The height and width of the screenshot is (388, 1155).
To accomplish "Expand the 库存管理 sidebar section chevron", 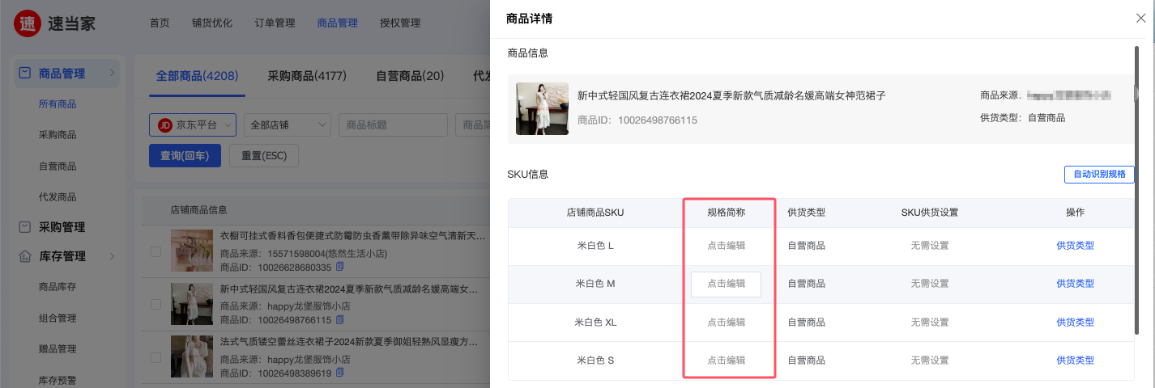I will 112,256.
